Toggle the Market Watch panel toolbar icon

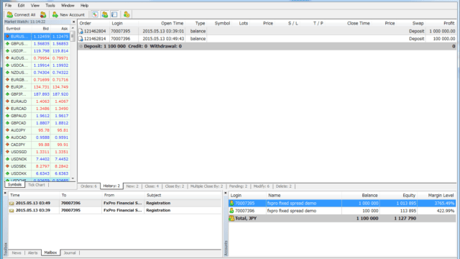[x=95, y=14]
